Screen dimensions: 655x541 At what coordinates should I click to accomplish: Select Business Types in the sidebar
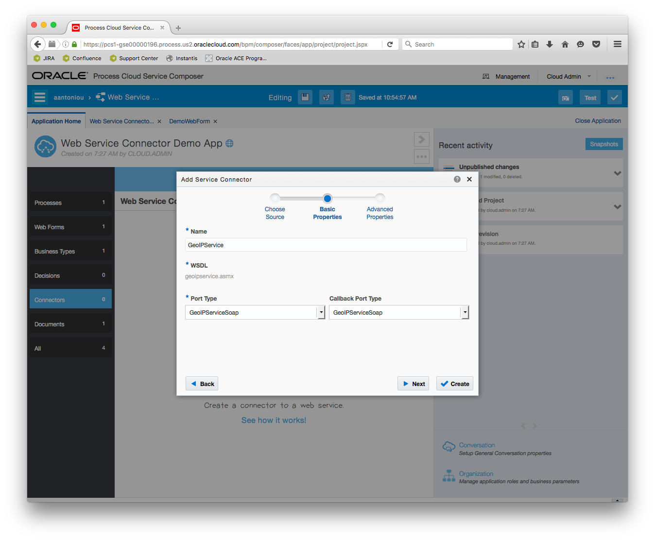[x=70, y=251]
